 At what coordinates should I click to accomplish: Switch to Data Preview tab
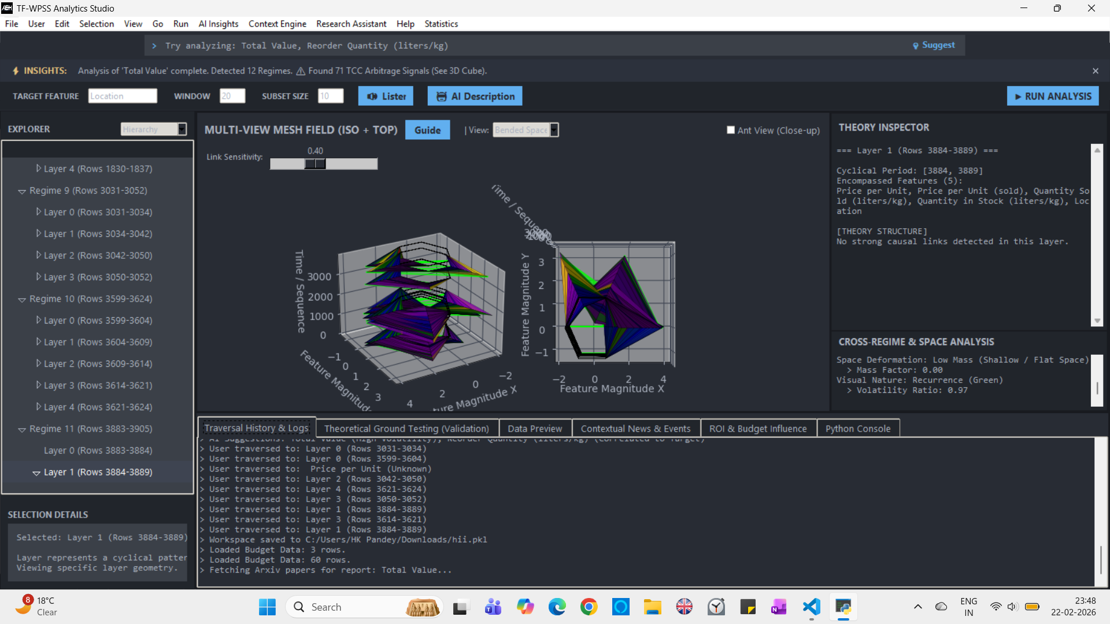tap(535, 428)
